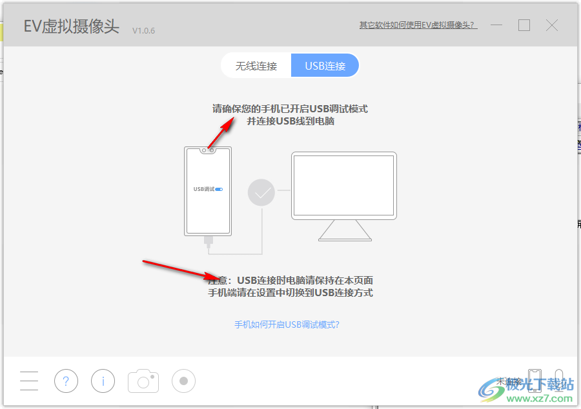
Task: Enable USB连接 connection mode
Action: (325, 65)
